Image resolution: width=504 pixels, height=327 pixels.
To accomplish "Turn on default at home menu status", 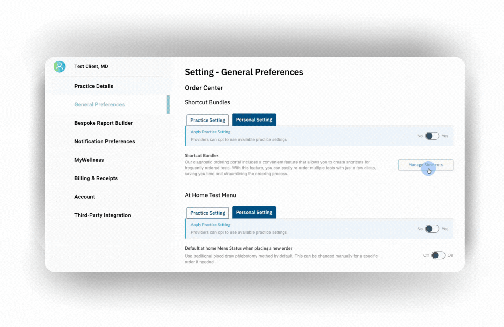I will coord(438,255).
